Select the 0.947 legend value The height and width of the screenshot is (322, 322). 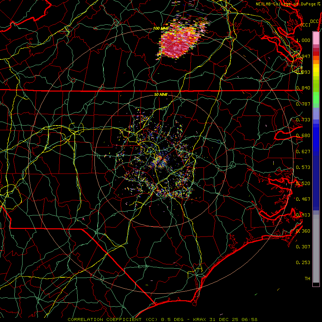[x=303, y=56]
